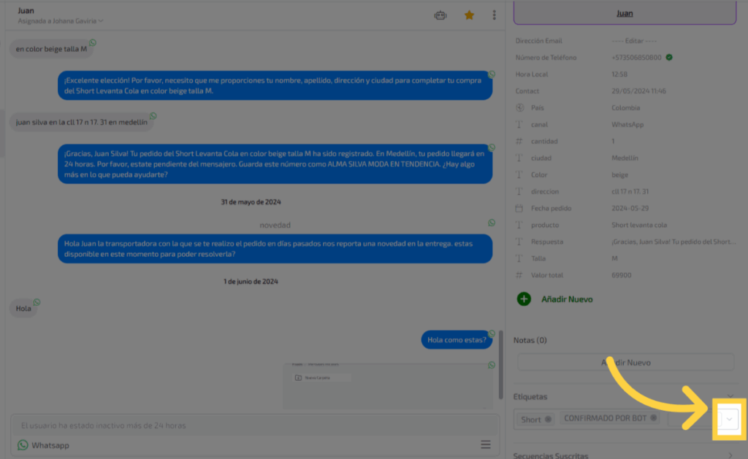Image resolution: width=748 pixels, height=459 pixels.
Task: Collapse the Etiquetas section chevron
Action: 730,396
